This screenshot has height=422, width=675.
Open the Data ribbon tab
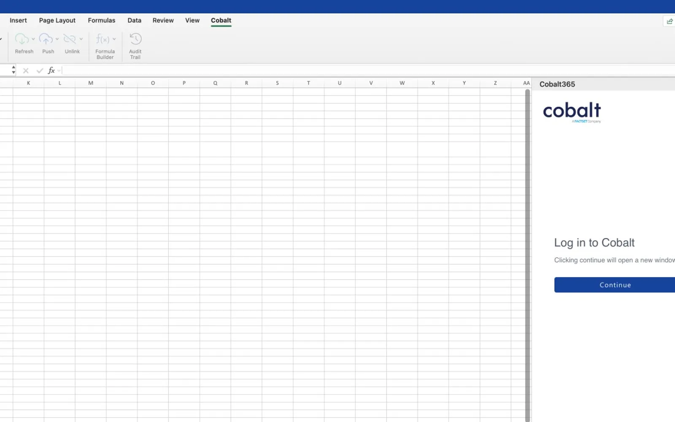135,20
